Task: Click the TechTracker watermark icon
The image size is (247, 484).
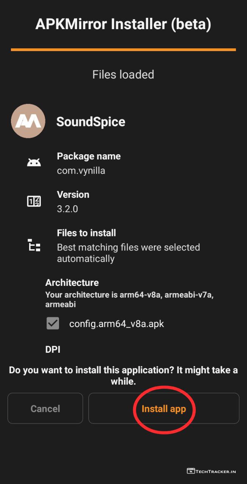Action: (x=191, y=471)
